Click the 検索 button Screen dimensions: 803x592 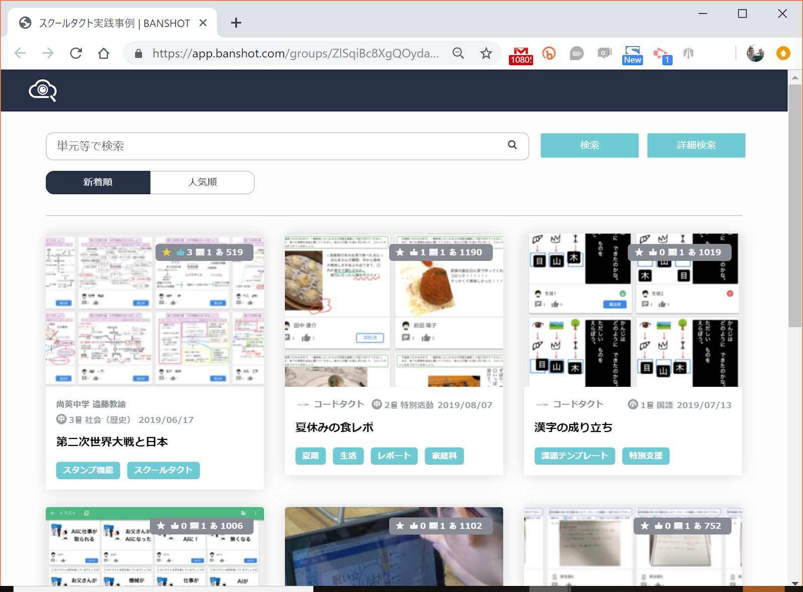coord(590,145)
